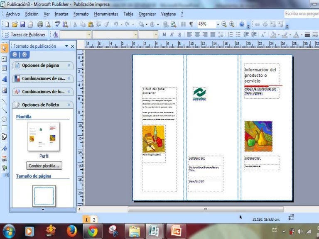The width and height of the screenshot is (319, 239).
Task: Toggle Italic (K) formatting
Action: [x=172, y=35]
